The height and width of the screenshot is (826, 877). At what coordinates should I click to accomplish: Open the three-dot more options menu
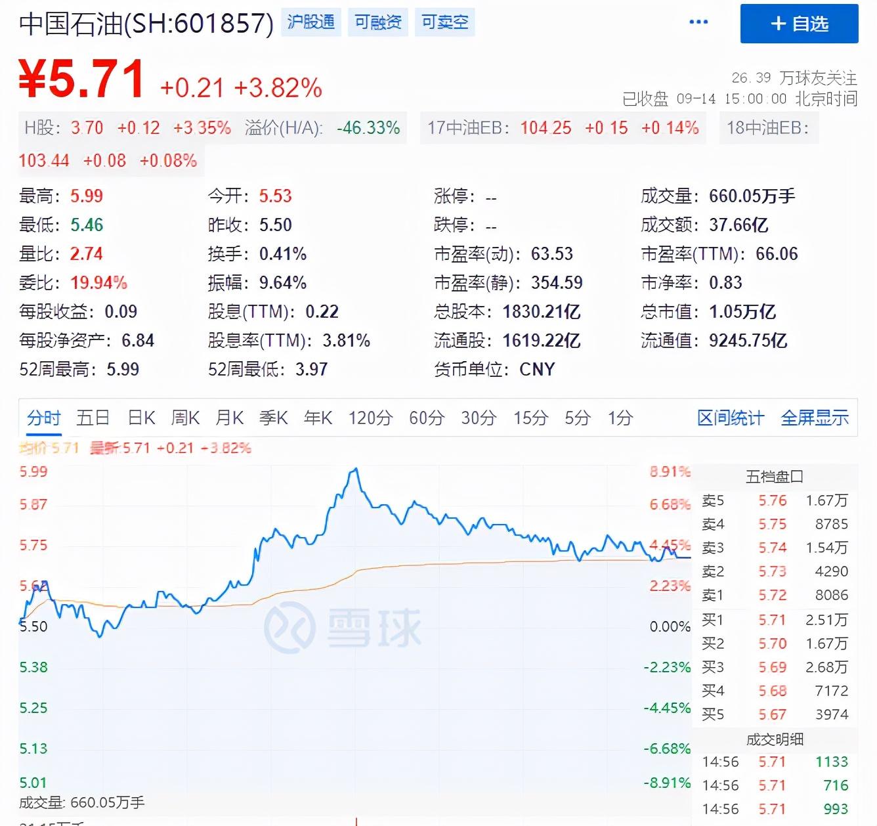coord(698,22)
